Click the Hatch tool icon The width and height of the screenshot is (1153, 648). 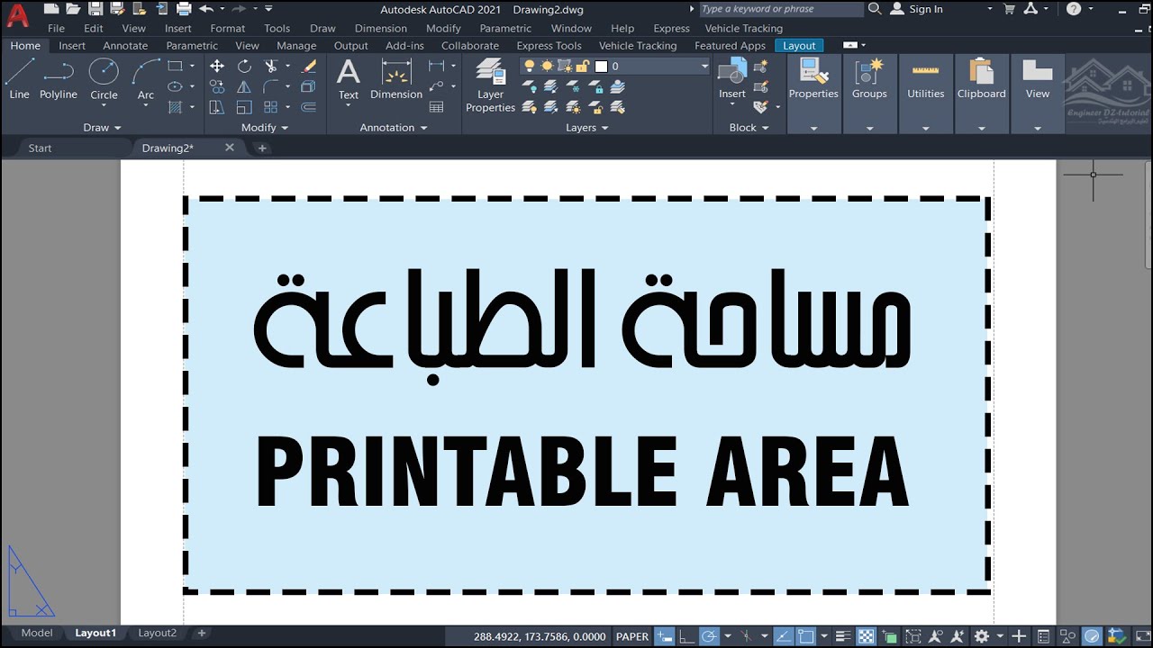pyautogui.click(x=175, y=107)
